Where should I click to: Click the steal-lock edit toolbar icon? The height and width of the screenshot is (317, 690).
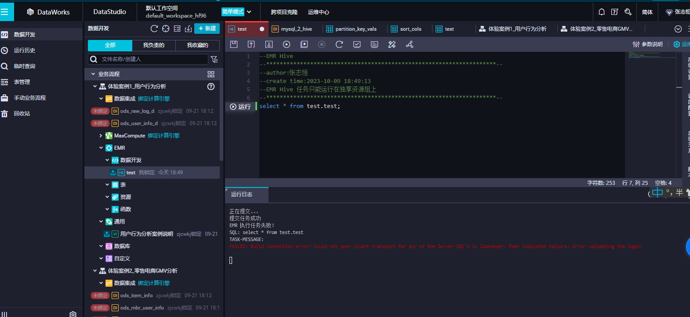coord(269,44)
